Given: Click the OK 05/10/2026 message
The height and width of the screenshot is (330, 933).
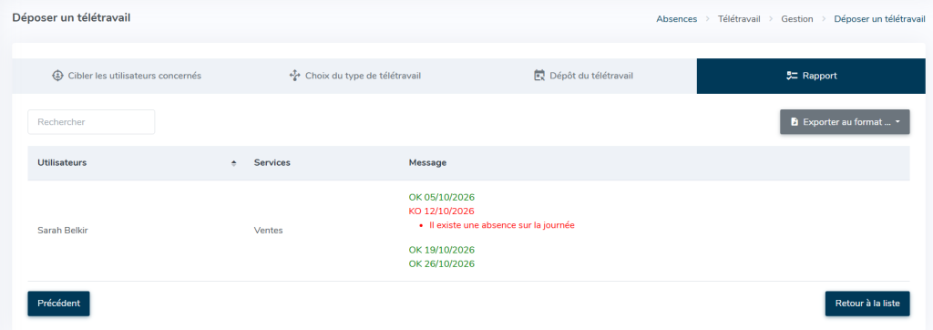Looking at the screenshot, I should (x=442, y=197).
